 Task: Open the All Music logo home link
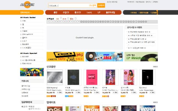point(27,5)
